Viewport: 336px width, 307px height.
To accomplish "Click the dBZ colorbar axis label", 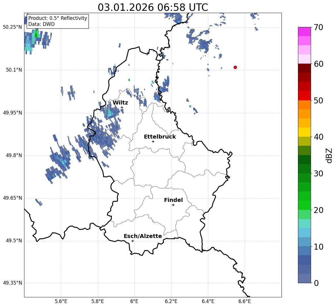I will point(329,155).
